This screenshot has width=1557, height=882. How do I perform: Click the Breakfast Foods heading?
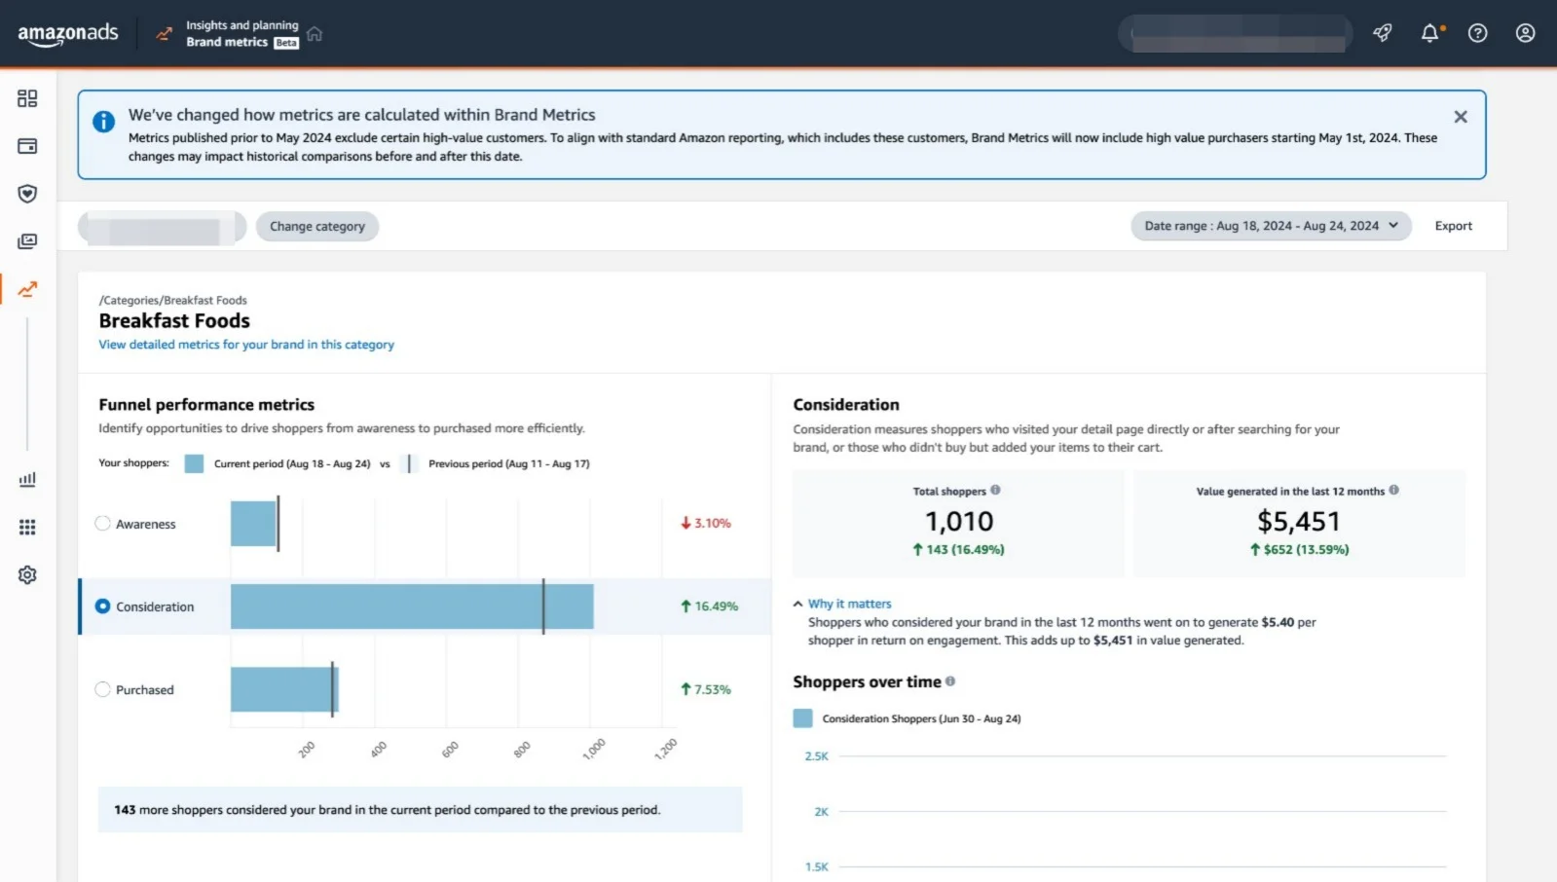[x=174, y=320]
